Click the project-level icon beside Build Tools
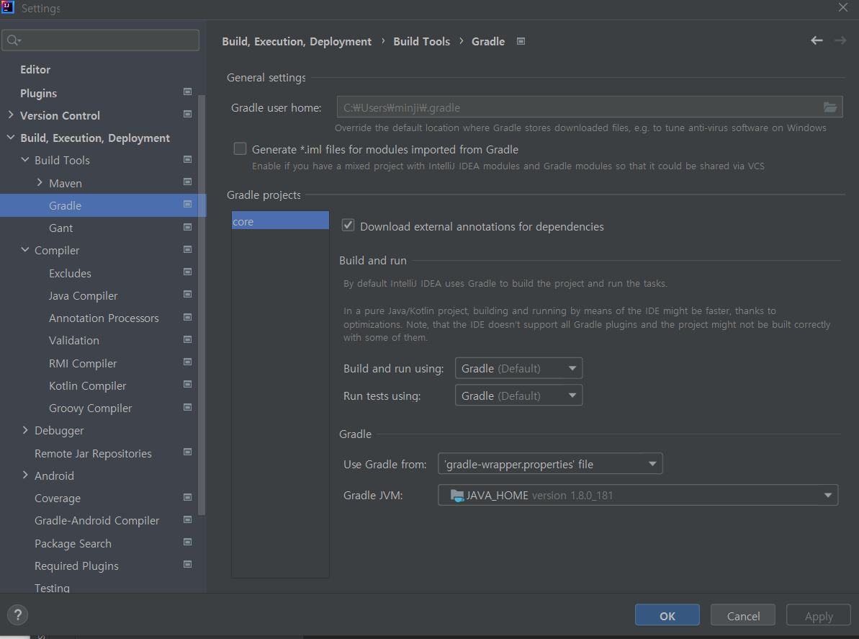 187,159
